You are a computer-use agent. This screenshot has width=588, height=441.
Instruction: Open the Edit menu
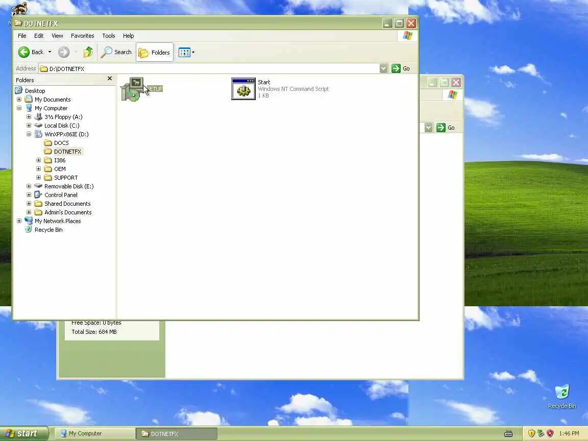pos(39,36)
